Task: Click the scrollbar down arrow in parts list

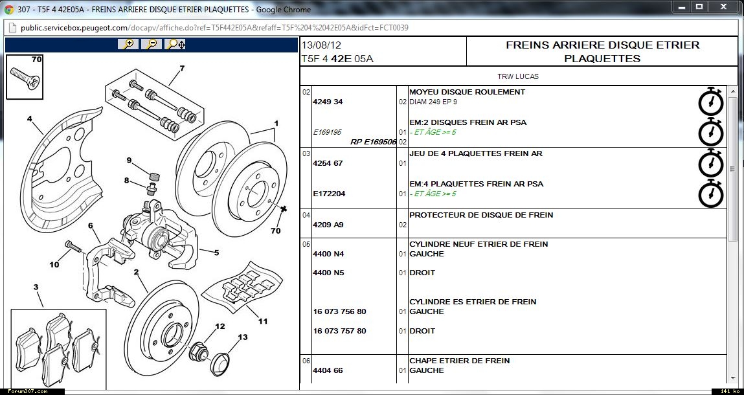Action: [732, 377]
